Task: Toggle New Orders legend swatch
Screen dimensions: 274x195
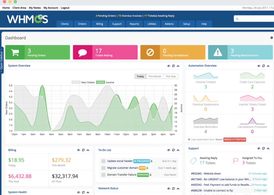Action: coord(76,82)
